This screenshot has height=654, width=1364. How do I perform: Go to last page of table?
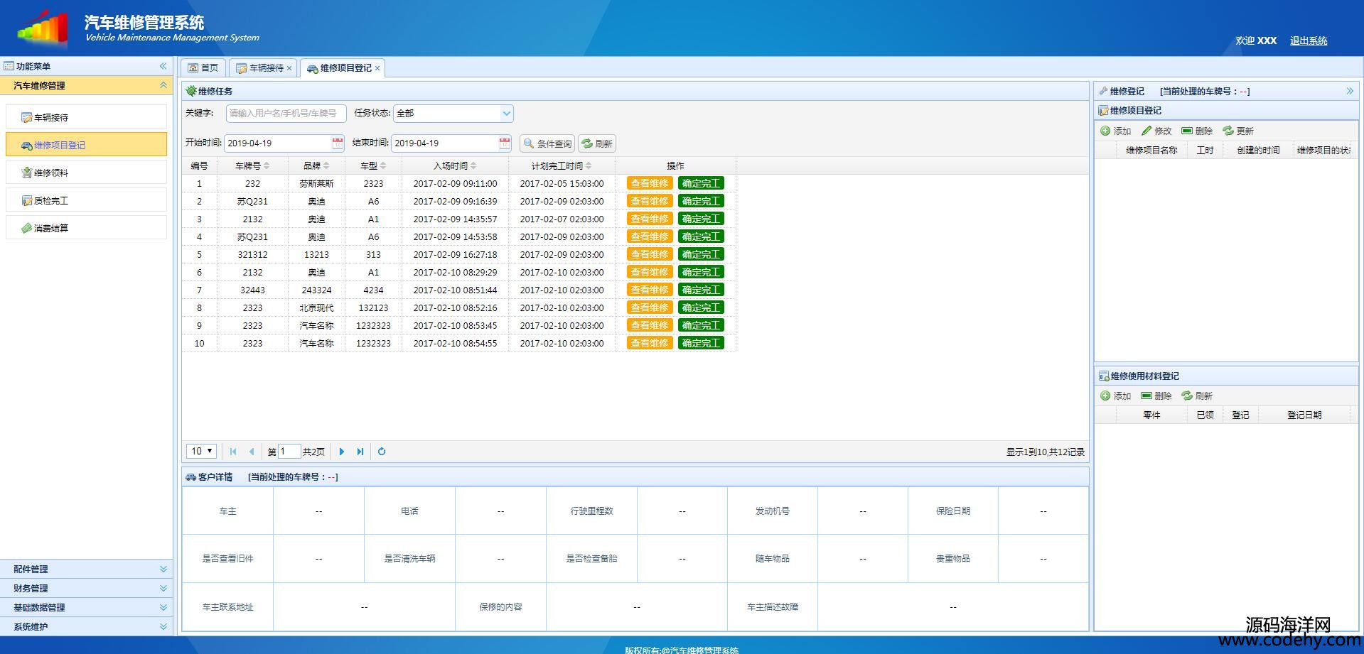click(x=360, y=452)
